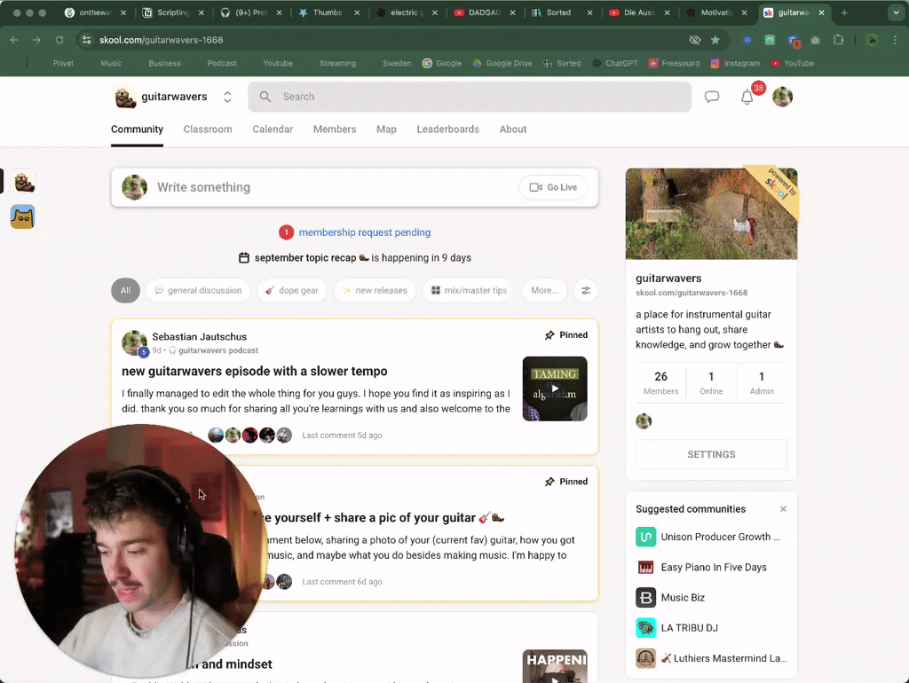Viewport: 909px width, 683px height.
Task: Open a new browser tab with plus
Action: (x=844, y=12)
